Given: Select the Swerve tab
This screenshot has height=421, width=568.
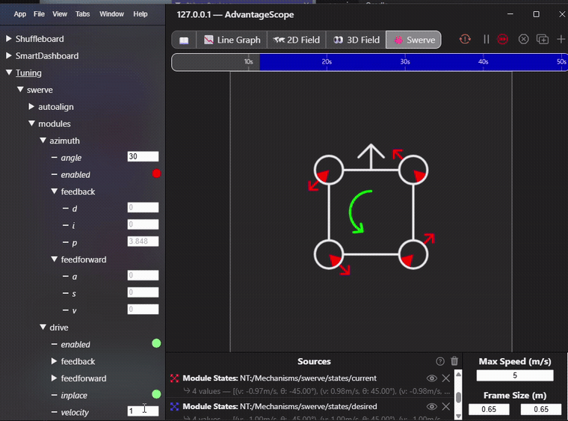Looking at the screenshot, I should [414, 40].
